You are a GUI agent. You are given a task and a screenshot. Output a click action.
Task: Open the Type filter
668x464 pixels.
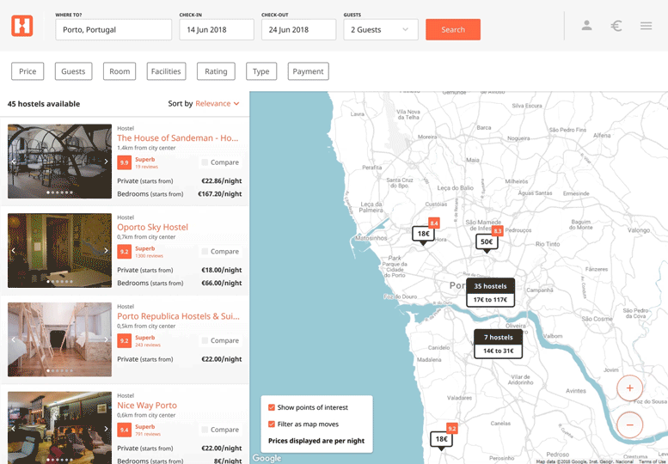pos(261,71)
